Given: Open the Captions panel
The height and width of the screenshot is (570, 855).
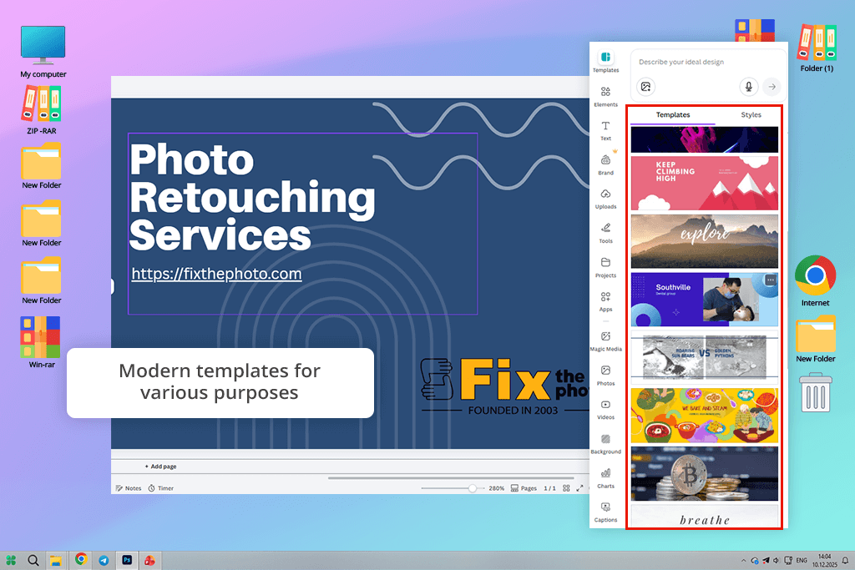Looking at the screenshot, I should pos(605,512).
